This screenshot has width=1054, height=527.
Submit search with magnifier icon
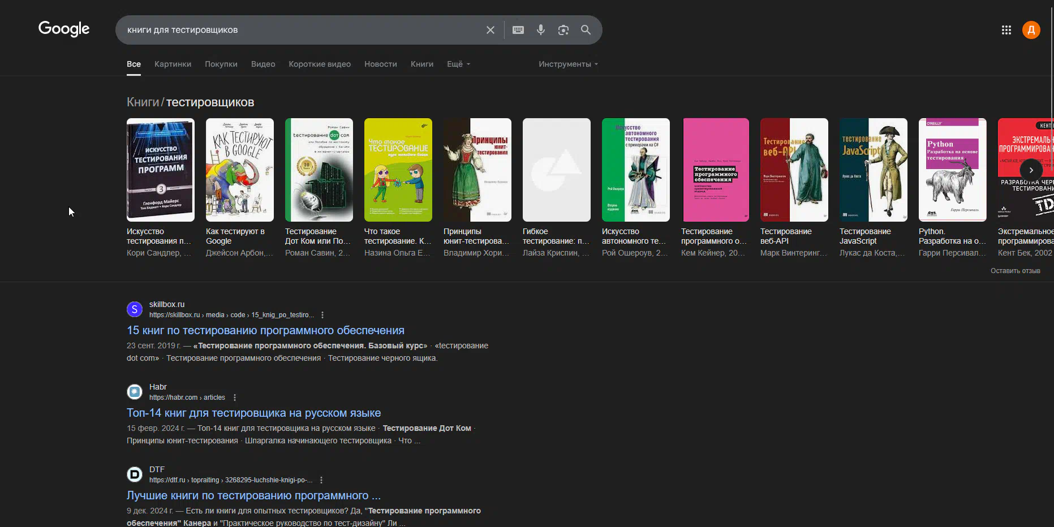tap(586, 30)
